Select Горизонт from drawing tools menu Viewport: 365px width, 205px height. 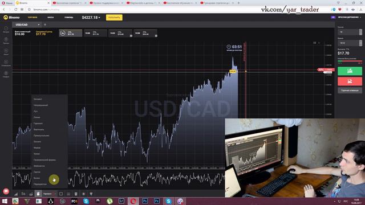pyautogui.click(x=38, y=124)
